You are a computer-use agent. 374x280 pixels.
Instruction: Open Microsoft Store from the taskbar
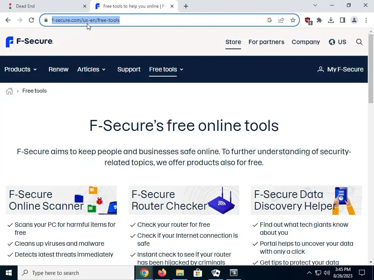[198, 273]
